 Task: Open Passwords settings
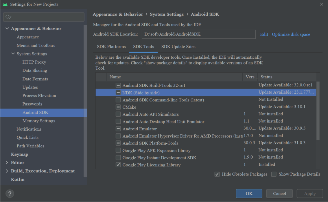pyautogui.click(x=32, y=104)
